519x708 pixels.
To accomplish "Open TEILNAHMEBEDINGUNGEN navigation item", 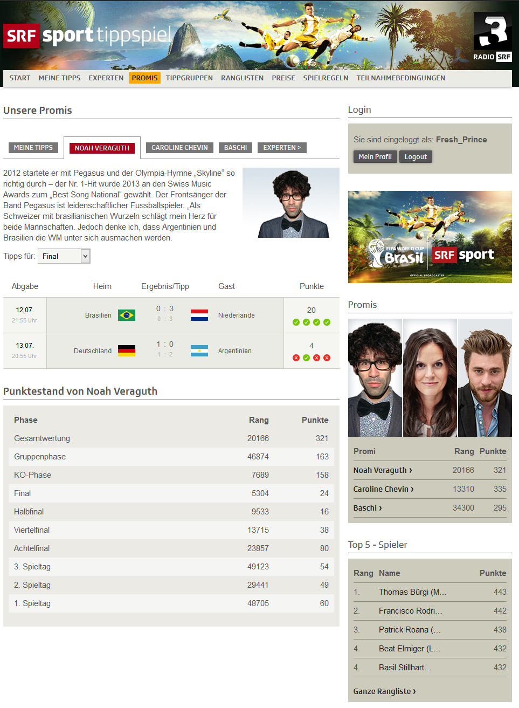I will [x=401, y=78].
